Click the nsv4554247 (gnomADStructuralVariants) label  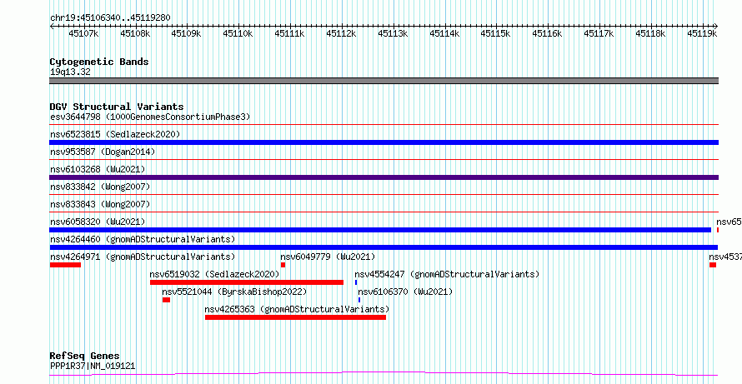[447, 274]
